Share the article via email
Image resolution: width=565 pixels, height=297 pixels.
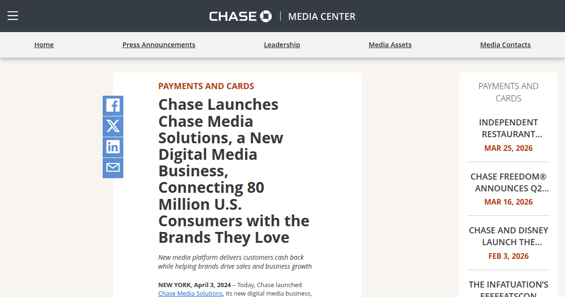tap(113, 168)
